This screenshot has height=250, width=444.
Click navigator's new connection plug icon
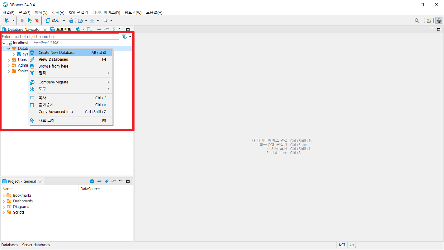point(78,29)
